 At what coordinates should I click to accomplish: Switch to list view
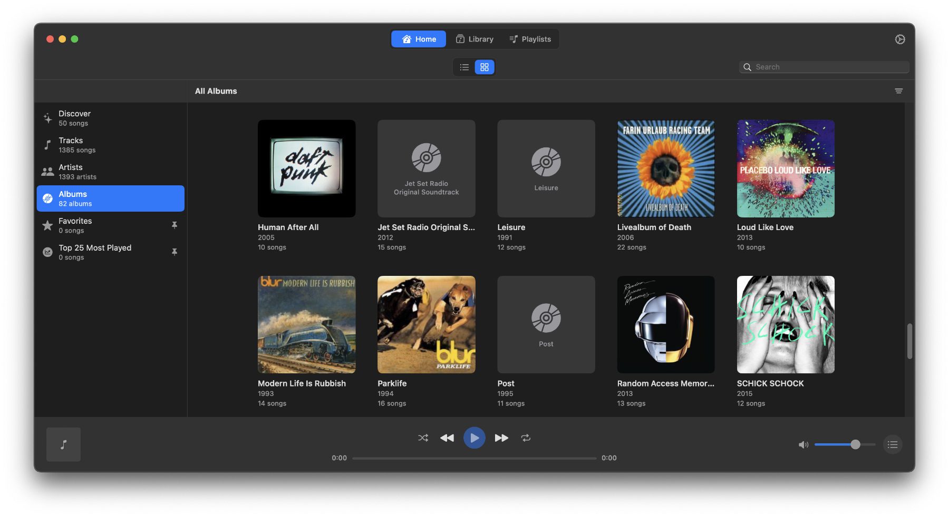[464, 67]
